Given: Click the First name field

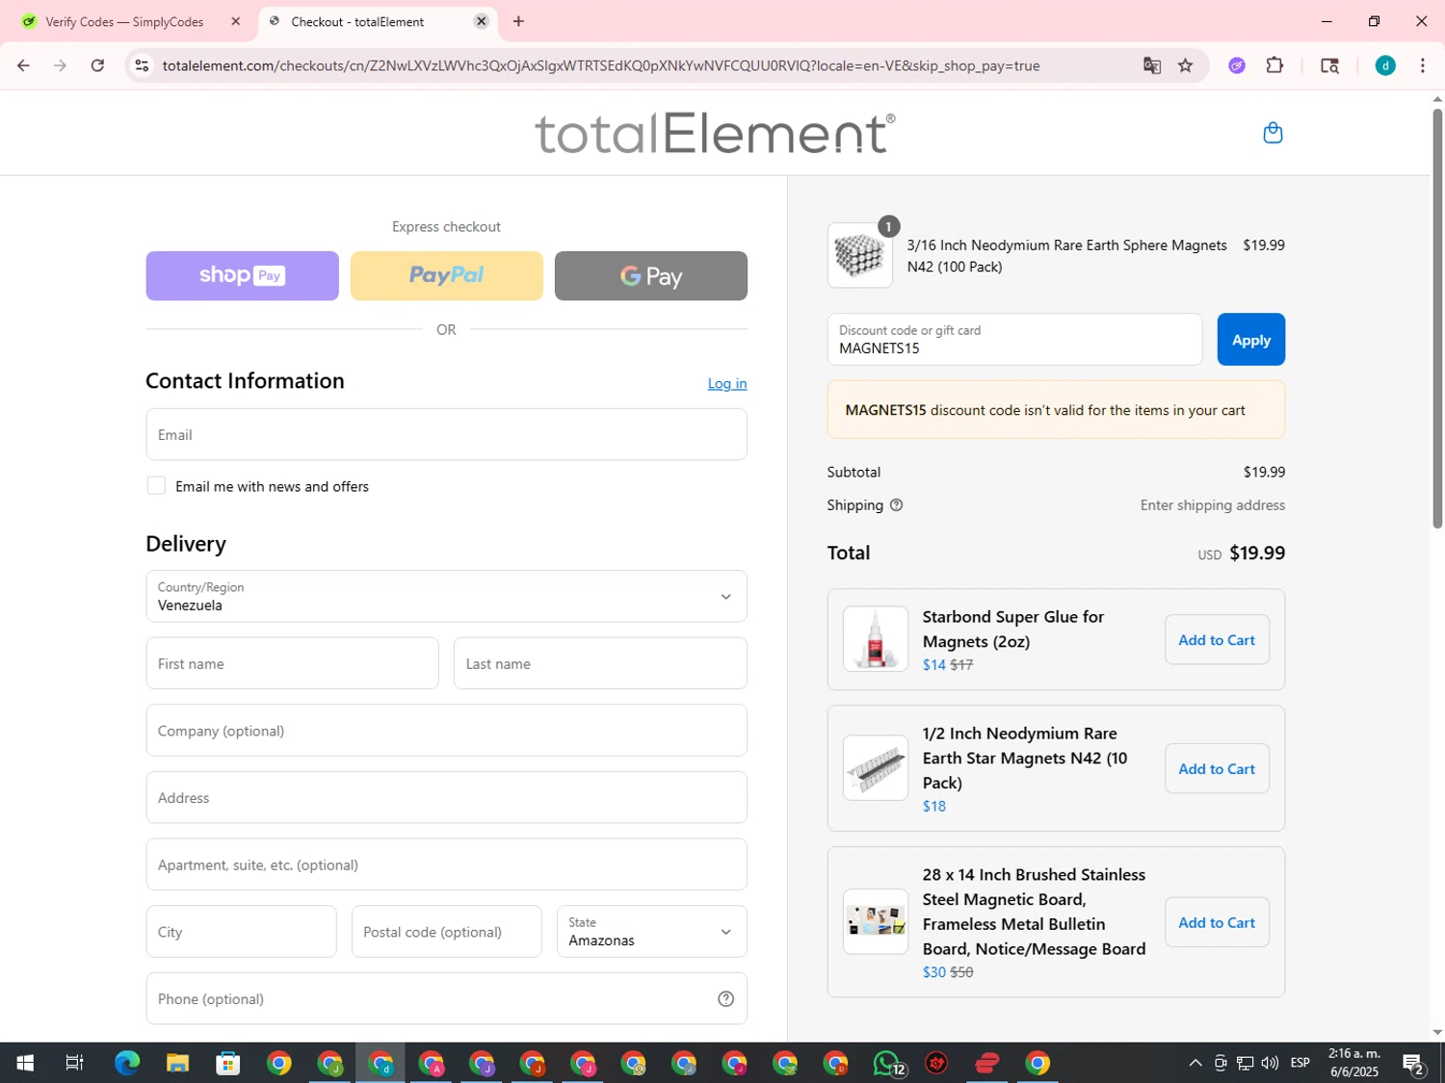Looking at the screenshot, I should click(x=292, y=663).
